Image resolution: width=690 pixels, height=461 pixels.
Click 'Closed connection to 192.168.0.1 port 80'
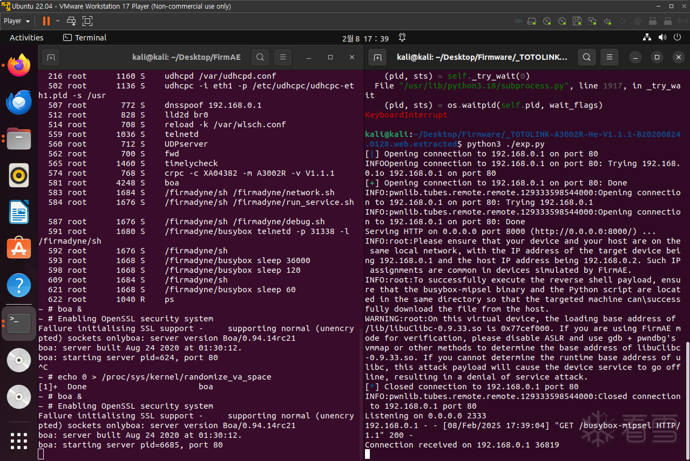(481, 387)
